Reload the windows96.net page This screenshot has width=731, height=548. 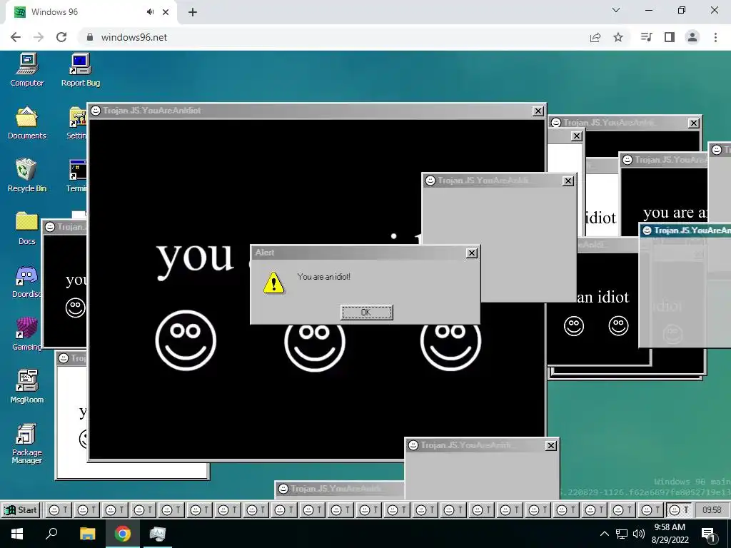click(61, 37)
